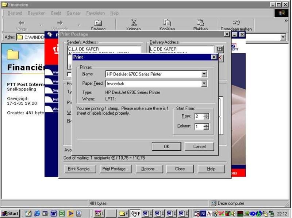Click the computer icon in quick launch
This screenshot has width=292, height=218.
[x=79, y=214]
